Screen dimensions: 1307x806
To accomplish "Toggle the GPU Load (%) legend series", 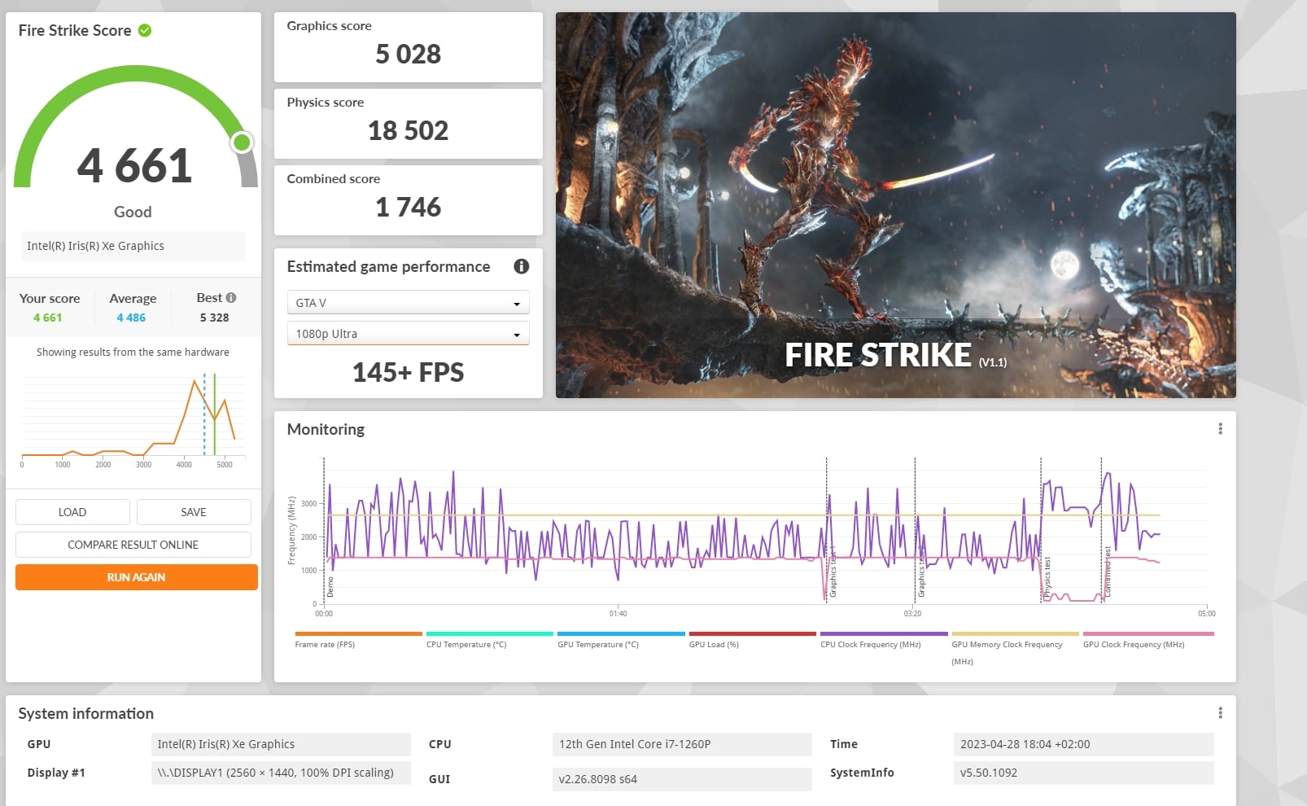I will point(714,644).
